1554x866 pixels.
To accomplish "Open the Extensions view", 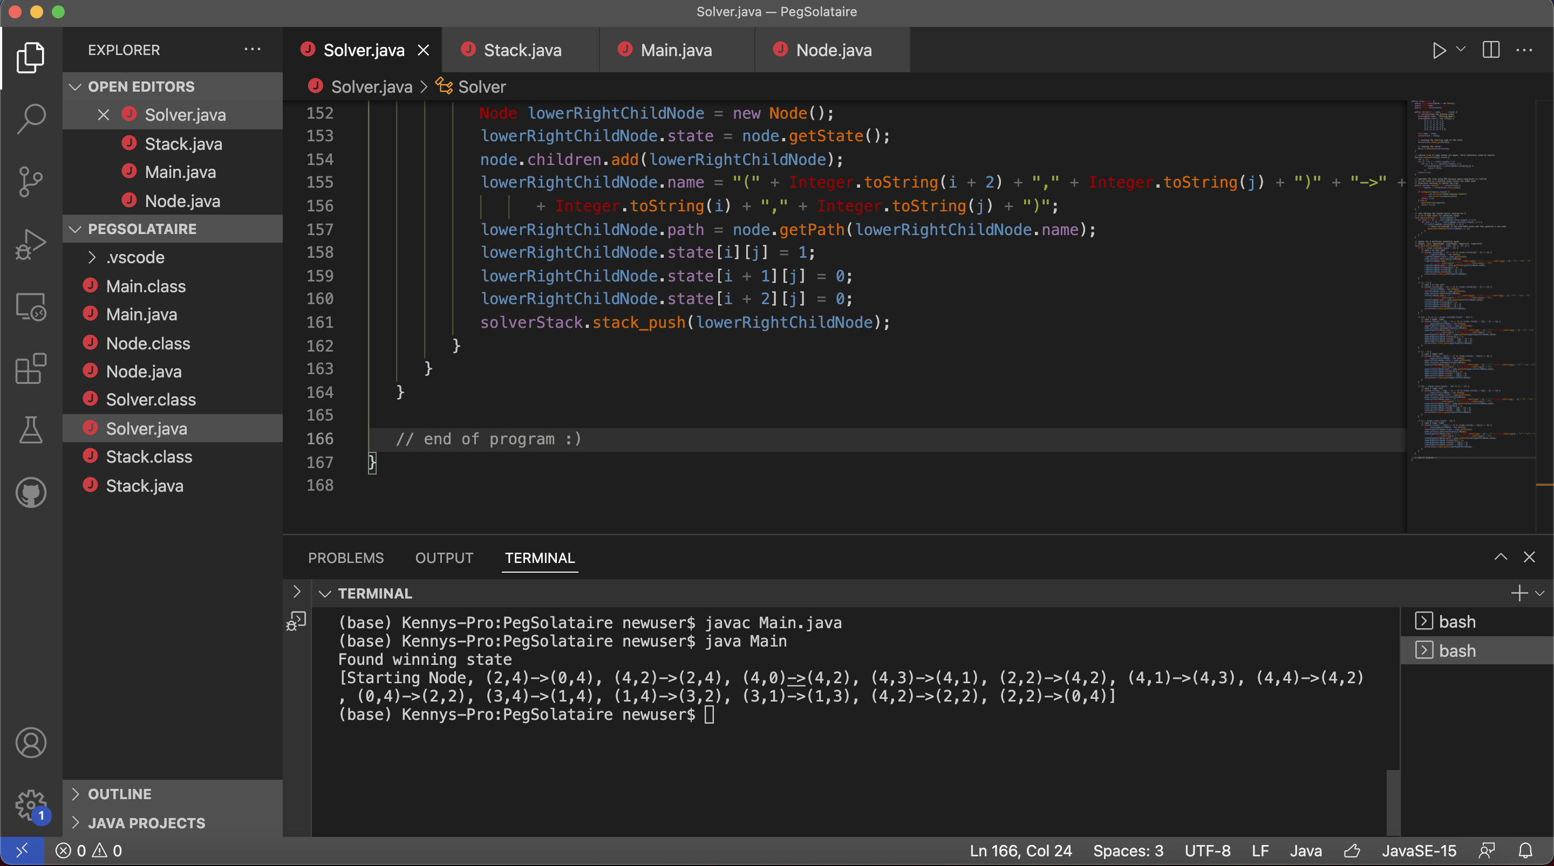I will pos(31,369).
